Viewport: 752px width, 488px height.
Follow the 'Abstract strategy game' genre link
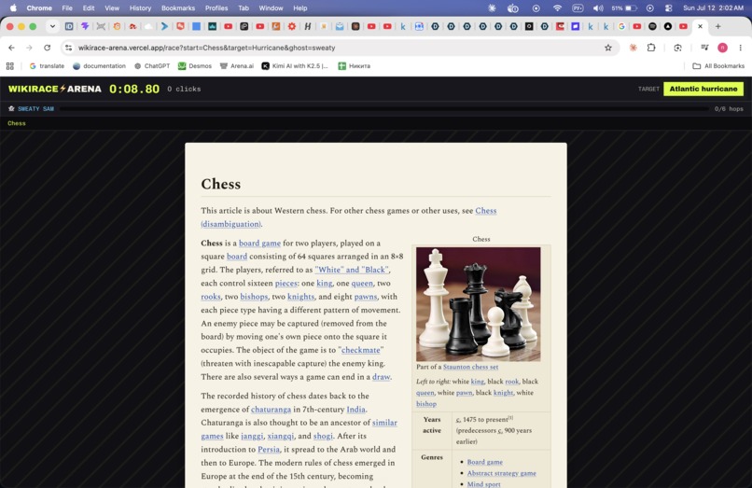point(502,473)
